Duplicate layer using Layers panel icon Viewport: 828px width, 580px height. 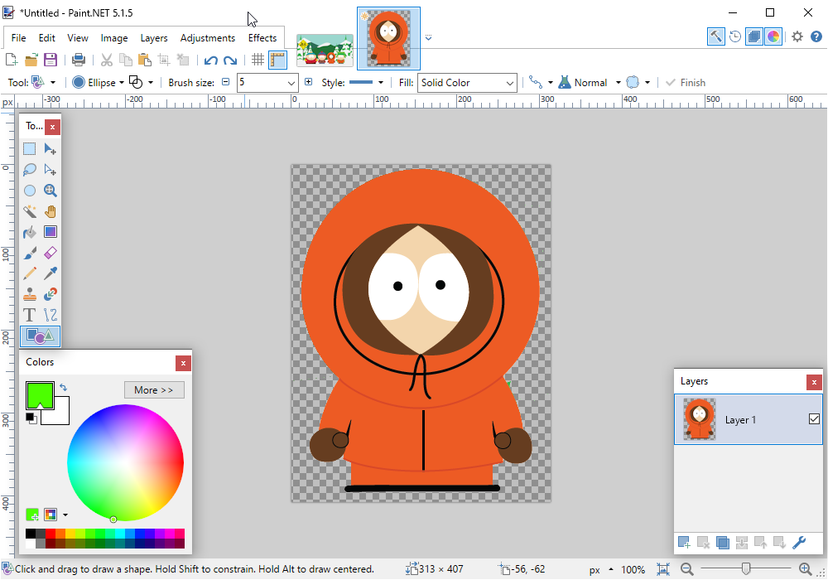(722, 543)
